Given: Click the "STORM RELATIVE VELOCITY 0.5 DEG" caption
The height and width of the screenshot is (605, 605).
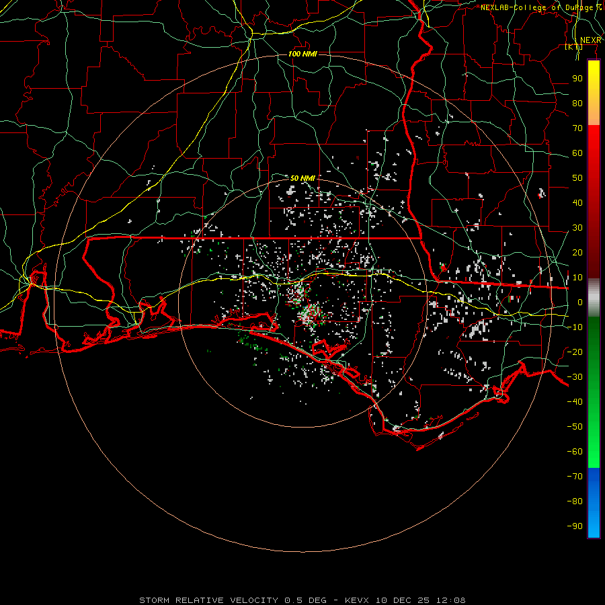Looking at the screenshot, I should (233, 600).
